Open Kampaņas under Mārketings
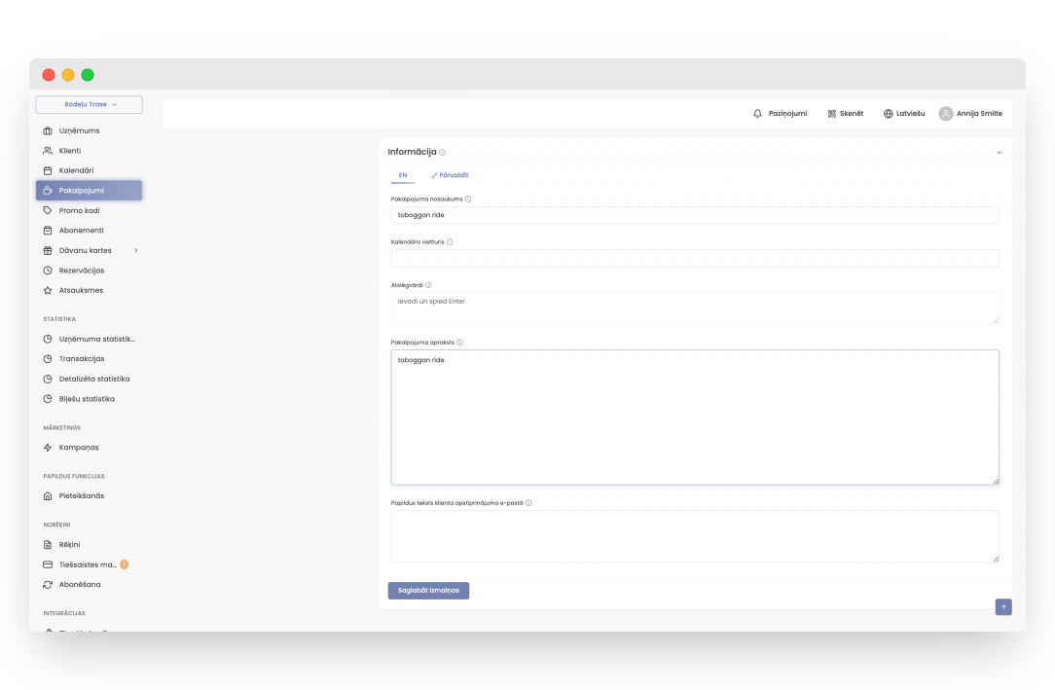Image resolution: width=1055 pixels, height=690 pixels. click(x=78, y=448)
